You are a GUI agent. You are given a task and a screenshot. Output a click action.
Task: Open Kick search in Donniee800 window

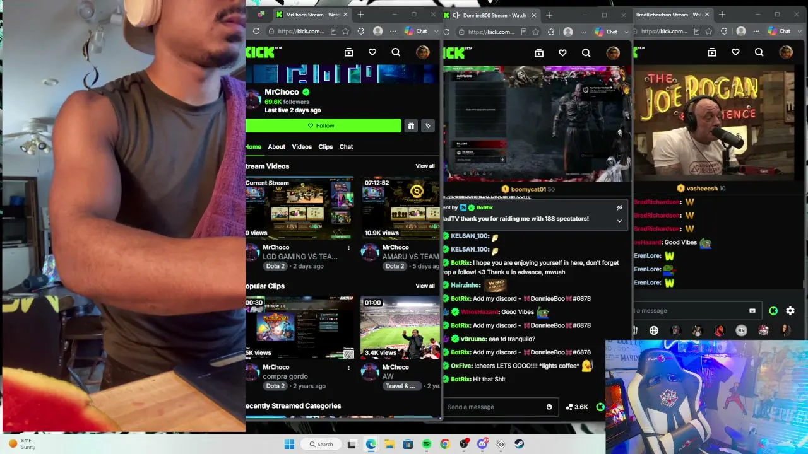586,53
